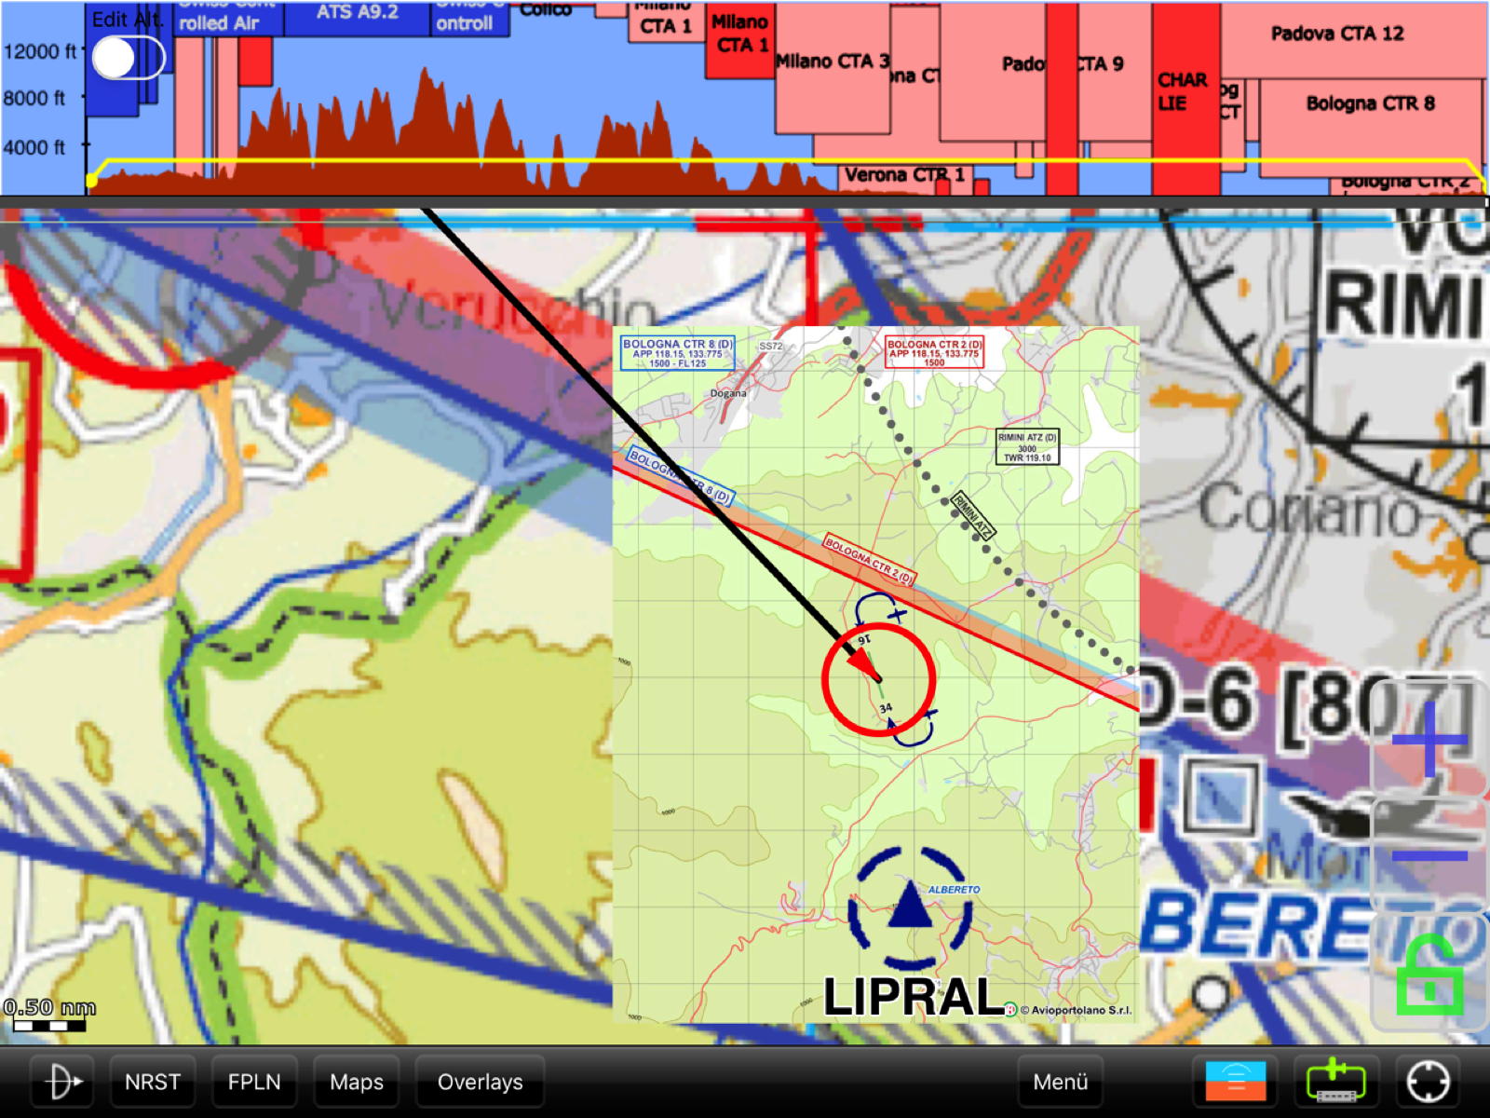This screenshot has width=1490, height=1118.
Task: Tap the SS72 road label on the chart
Action: (771, 346)
